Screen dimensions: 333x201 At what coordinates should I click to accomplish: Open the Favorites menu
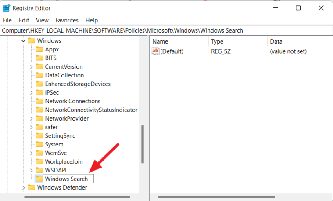coord(67,20)
